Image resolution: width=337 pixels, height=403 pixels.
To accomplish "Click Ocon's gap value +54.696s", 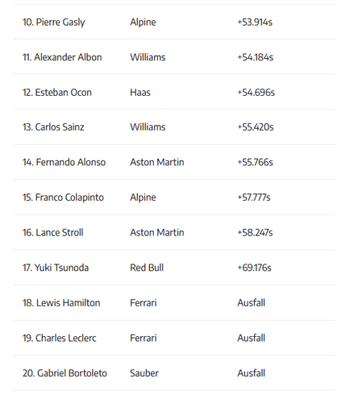I will pos(256,93).
